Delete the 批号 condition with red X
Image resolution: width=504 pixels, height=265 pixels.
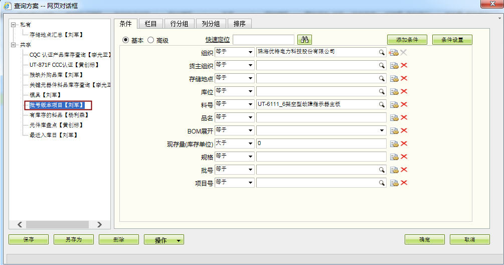pyautogui.click(x=404, y=170)
